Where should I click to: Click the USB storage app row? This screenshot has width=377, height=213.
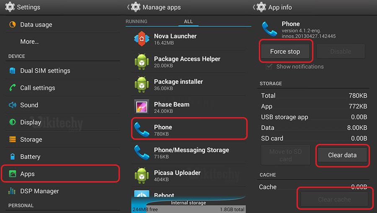(x=314, y=117)
